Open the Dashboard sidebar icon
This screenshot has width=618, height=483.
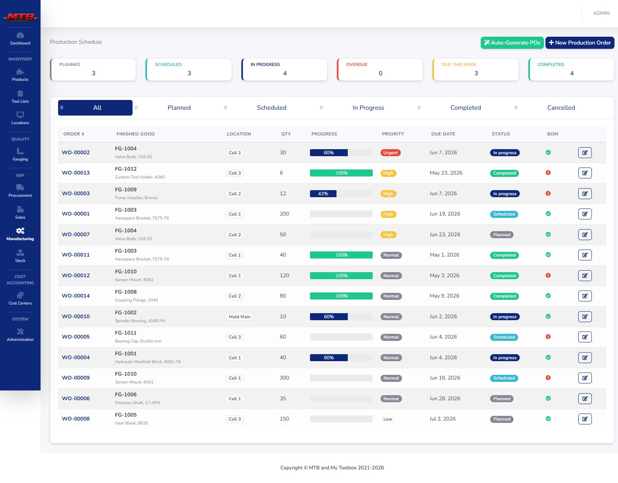click(20, 35)
